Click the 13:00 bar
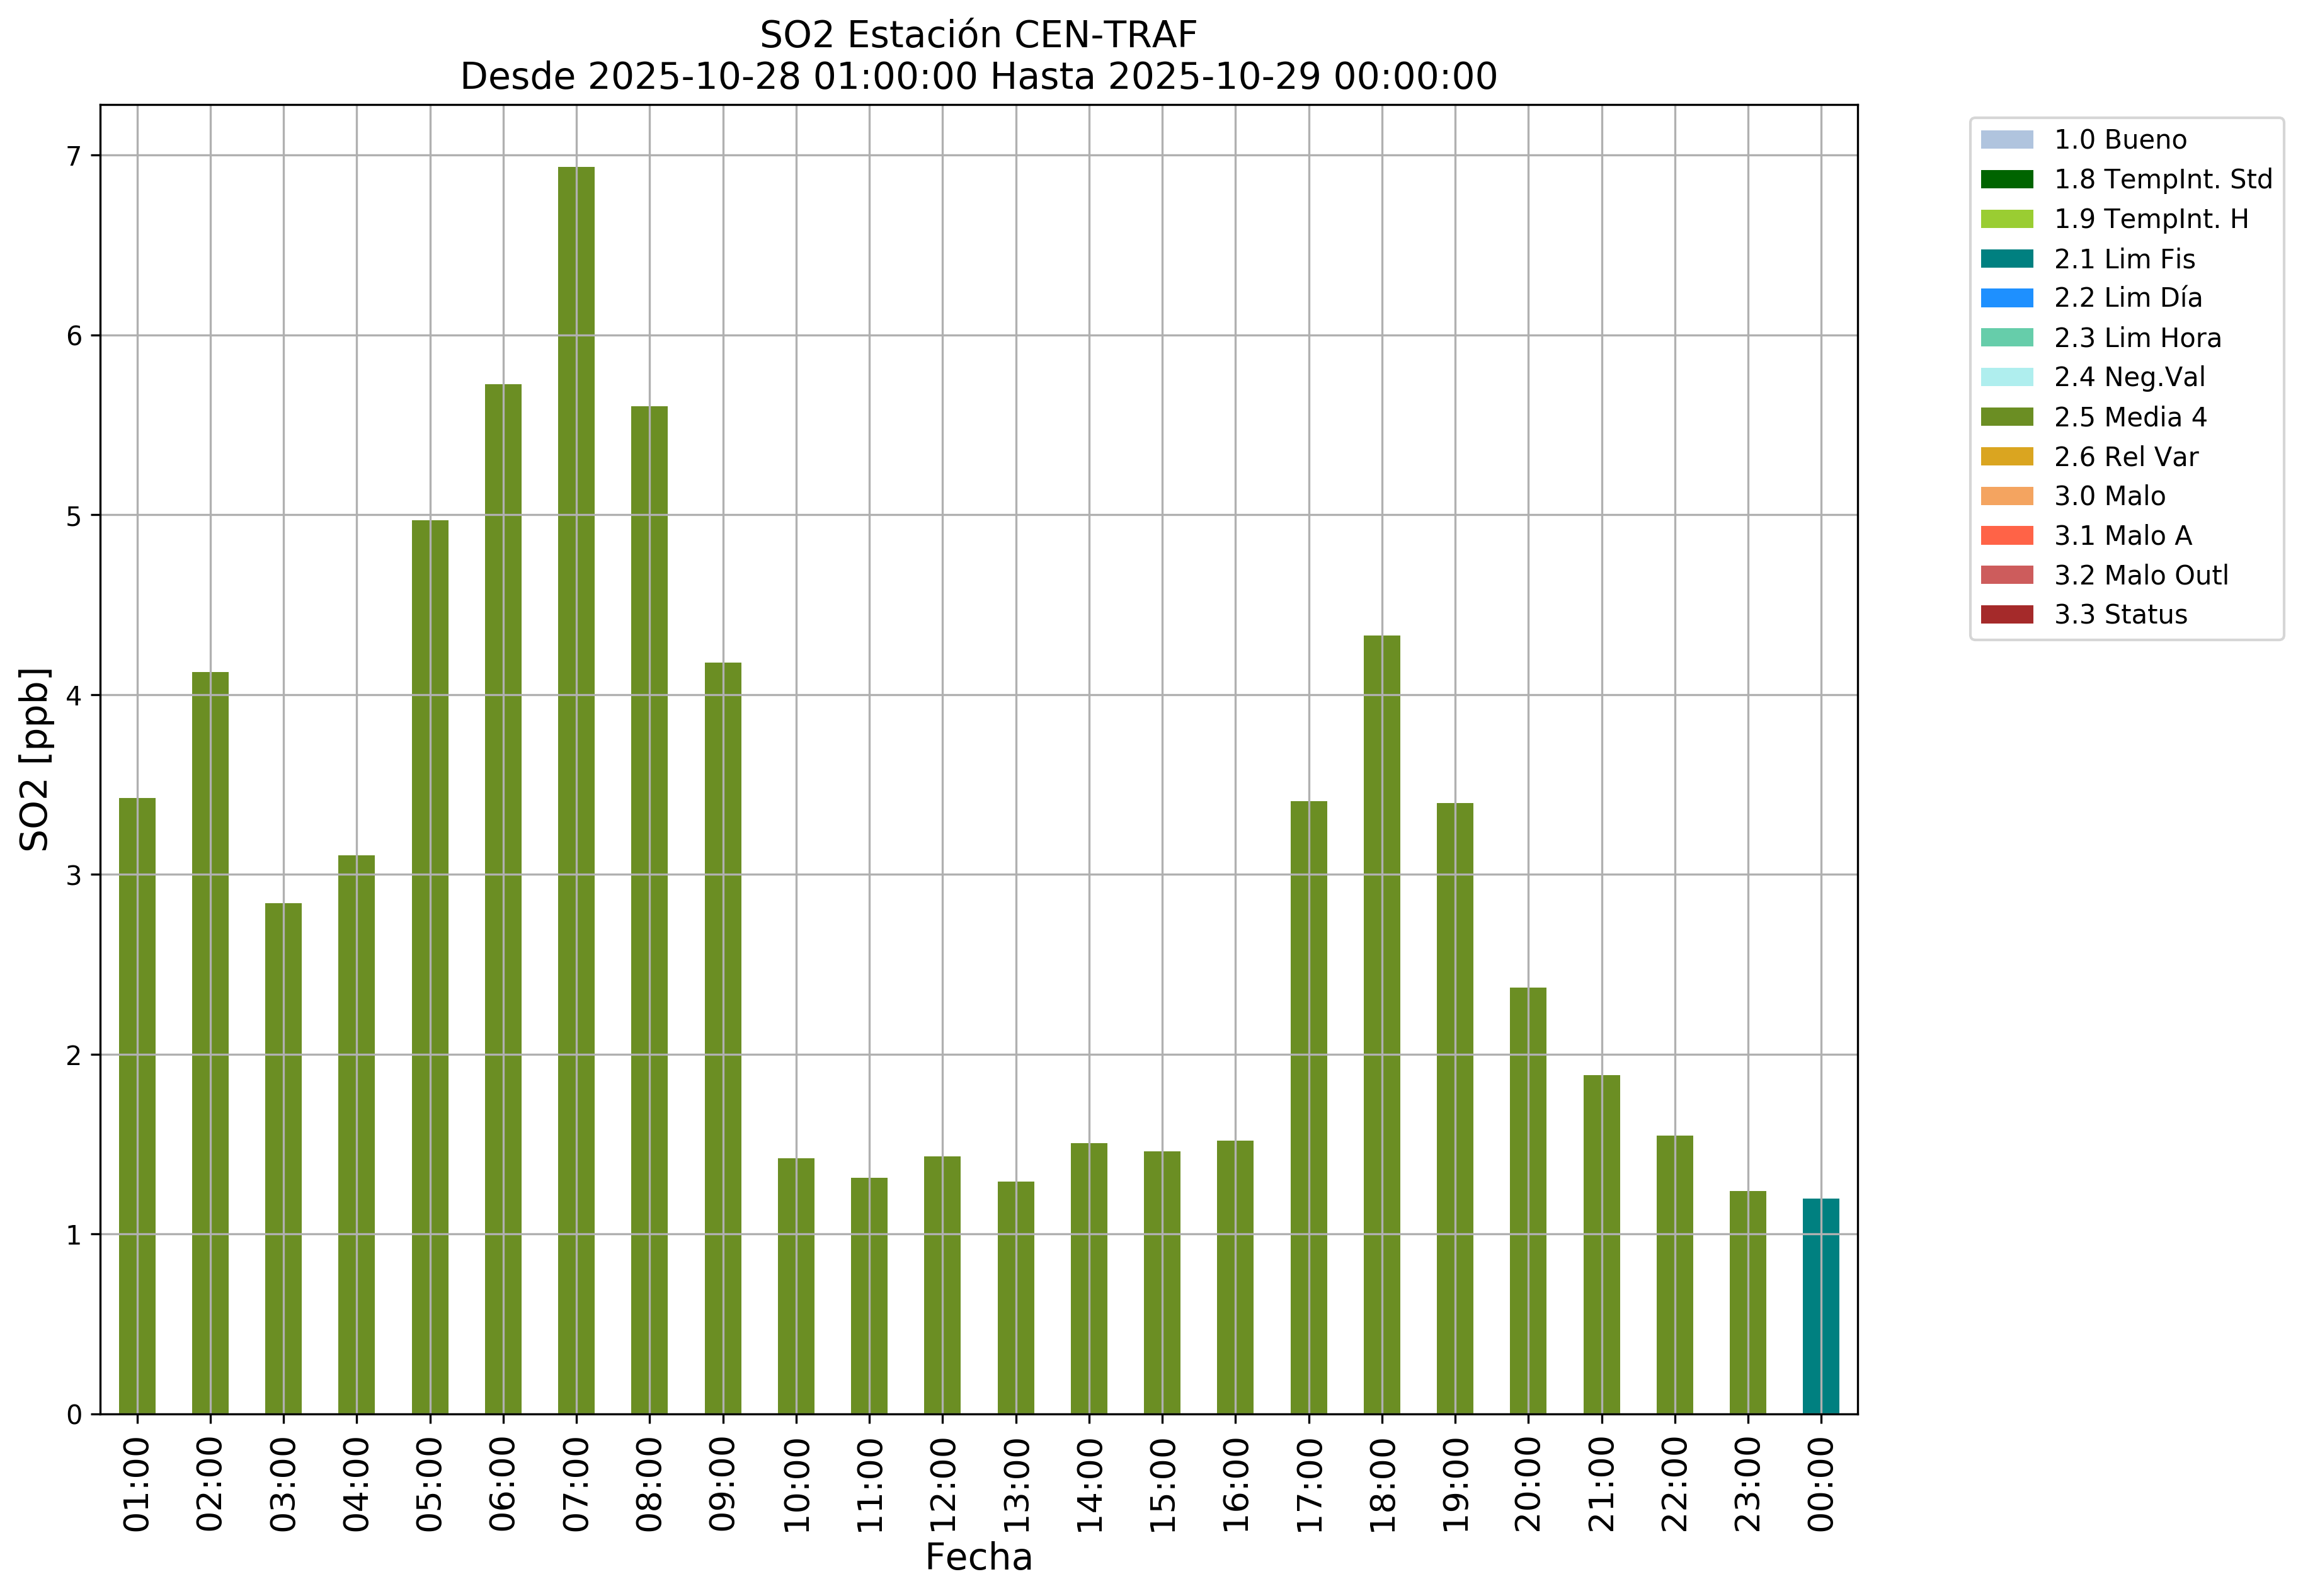This screenshot has width=2303, height=1596. coord(1015,1297)
